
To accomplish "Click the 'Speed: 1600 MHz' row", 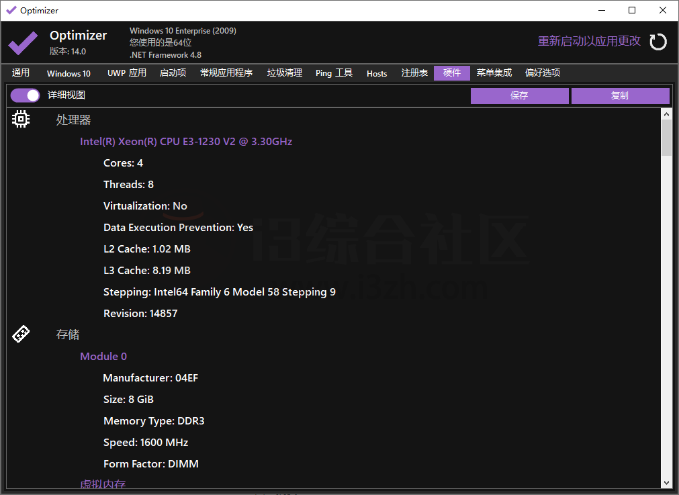I will point(146,443).
